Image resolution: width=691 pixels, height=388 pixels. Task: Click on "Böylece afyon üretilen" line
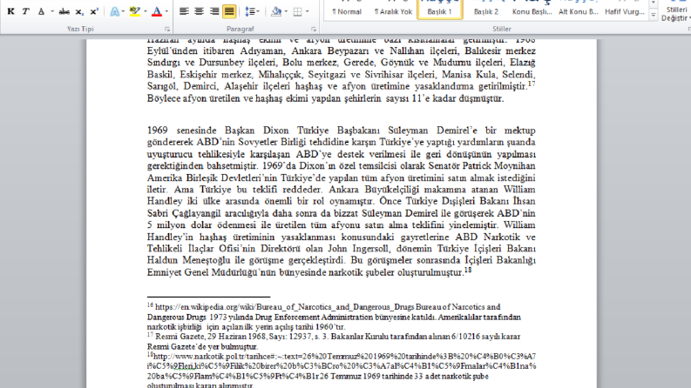pyautogui.click(x=325, y=98)
